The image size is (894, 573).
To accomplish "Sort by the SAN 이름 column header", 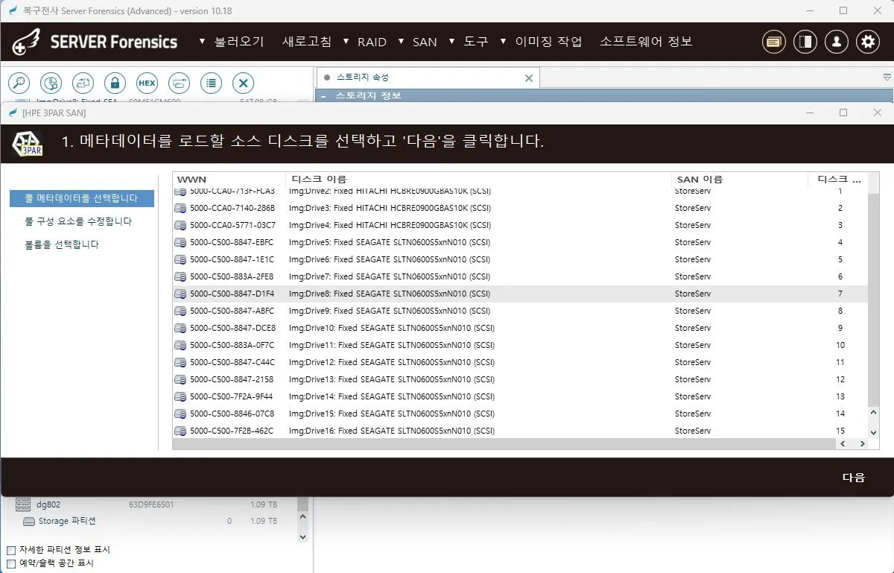I will point(739,180).
